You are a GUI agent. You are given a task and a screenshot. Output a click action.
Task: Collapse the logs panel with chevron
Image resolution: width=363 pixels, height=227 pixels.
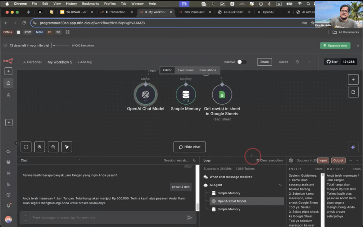[x=357, y=160]
